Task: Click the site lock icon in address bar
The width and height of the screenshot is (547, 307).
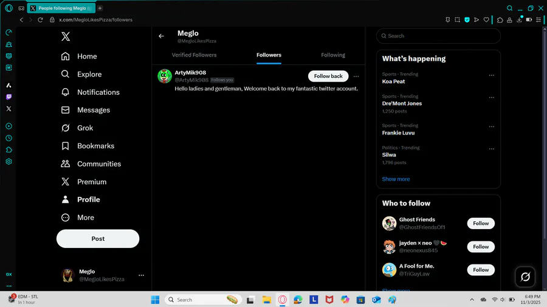Action: click(x=52, y=20)
